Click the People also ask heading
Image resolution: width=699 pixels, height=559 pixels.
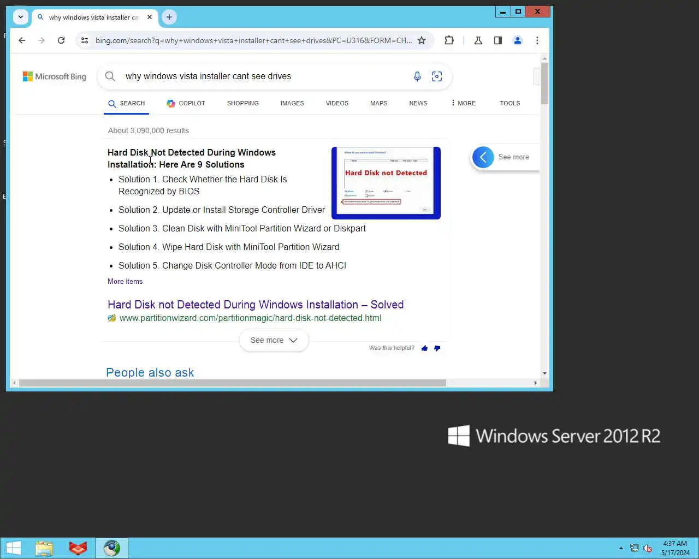[150, 372]
